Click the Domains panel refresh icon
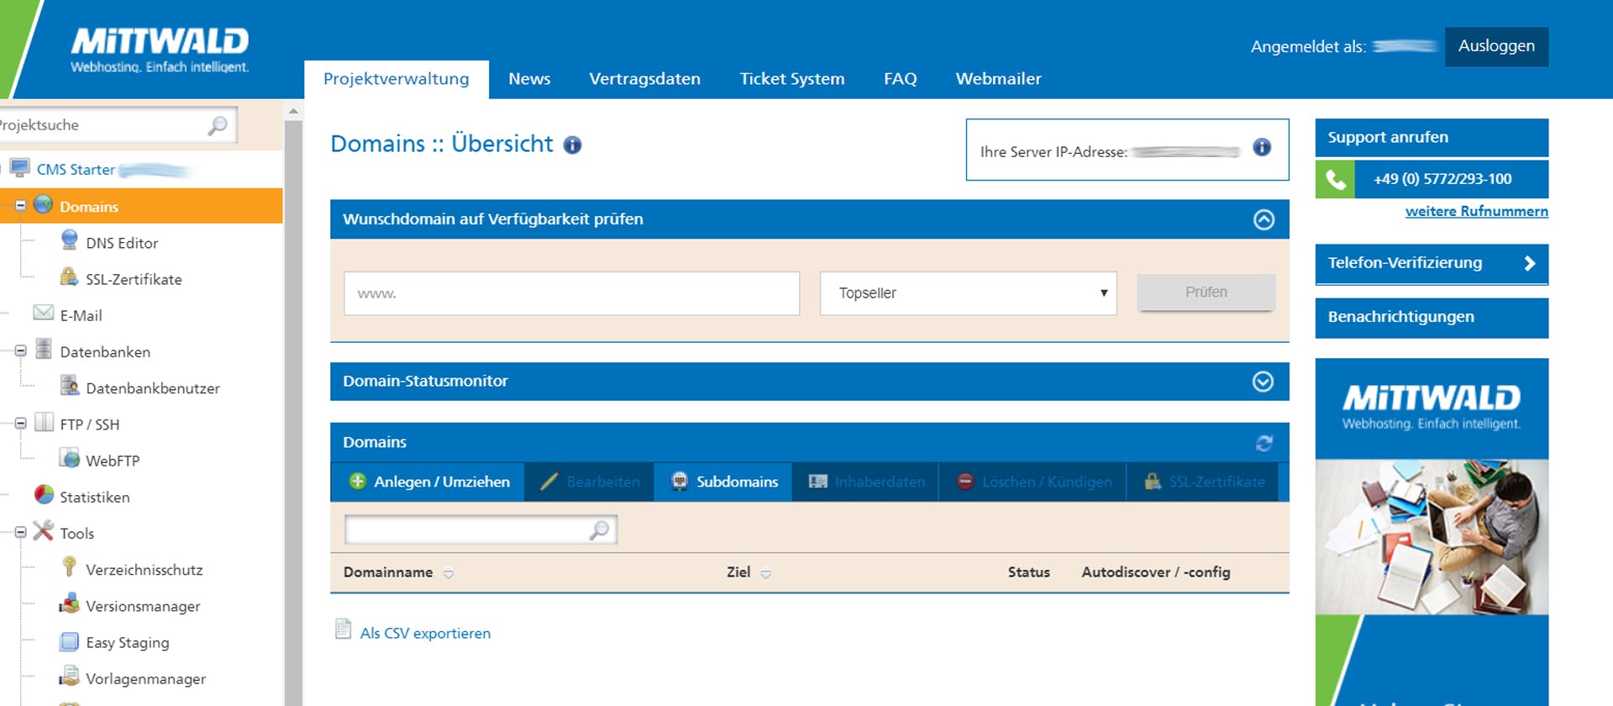This screenshot has height=706, width=1613. coord(1264,443)
